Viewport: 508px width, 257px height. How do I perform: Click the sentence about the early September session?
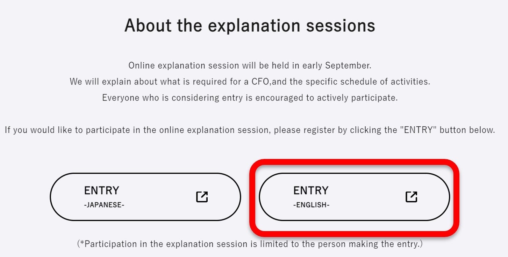(250, 65)
